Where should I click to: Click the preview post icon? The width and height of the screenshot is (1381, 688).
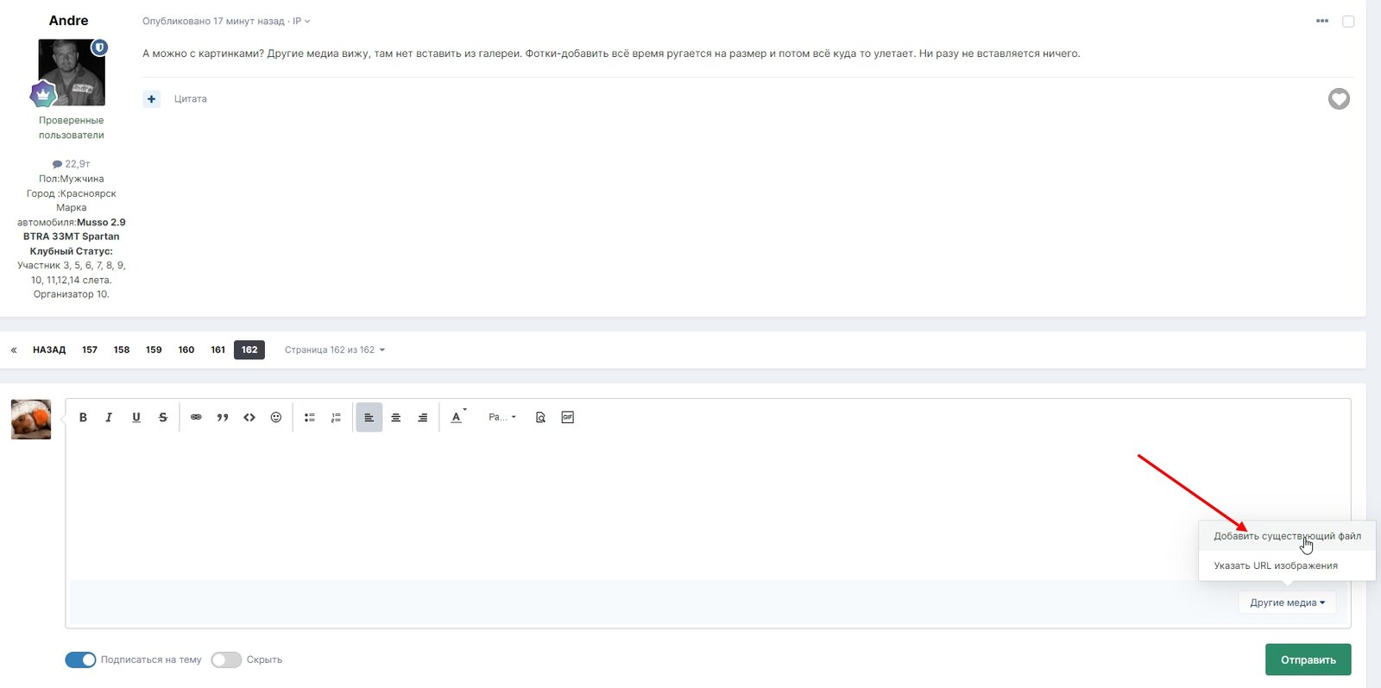540,417
